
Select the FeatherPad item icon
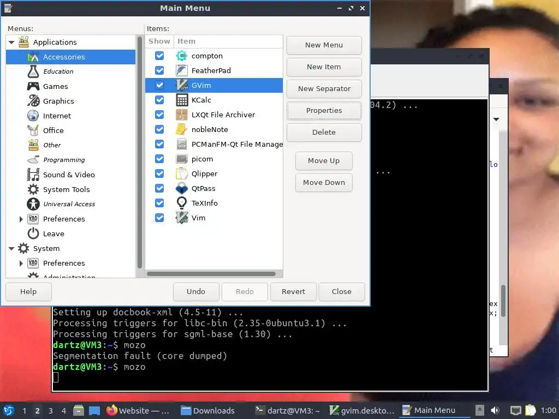[182, 70]
